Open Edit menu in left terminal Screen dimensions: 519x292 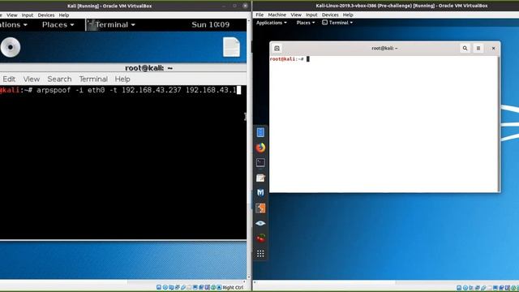(9, 79)
